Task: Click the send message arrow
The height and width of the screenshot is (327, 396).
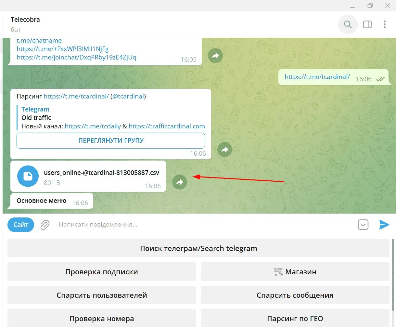Action: click(384, 225)
